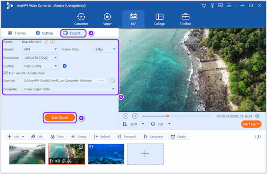Open the Format MP4 dropdown
The height and width of the screenshot is (174, 267).
pyautogui.click(x=40, y=49)
